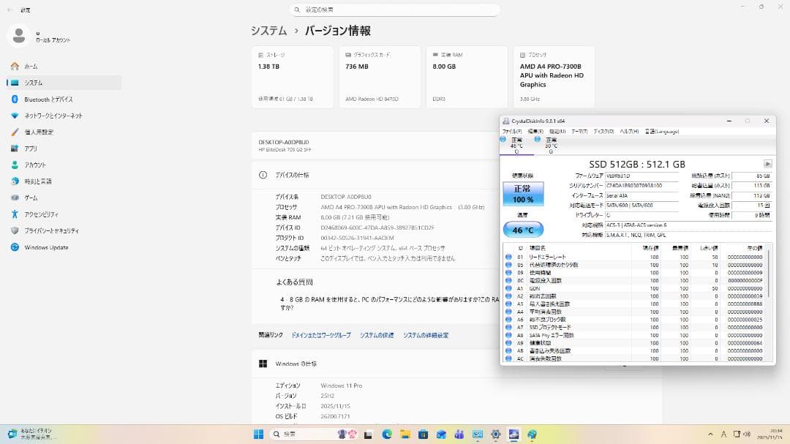Open Microsoft Teams from the taskbar

[x=459, y=434]
